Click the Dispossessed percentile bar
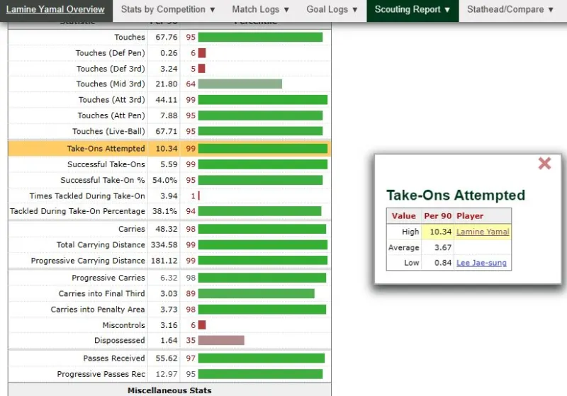The height and width of the screenshot is (396, 567). 220,340
